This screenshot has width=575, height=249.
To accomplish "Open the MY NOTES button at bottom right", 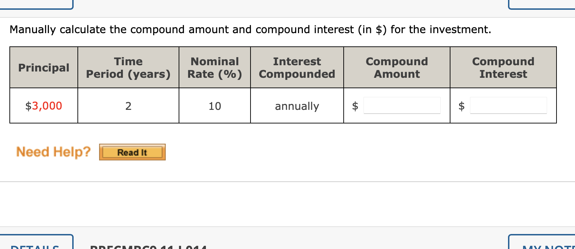I will (542, 242).
